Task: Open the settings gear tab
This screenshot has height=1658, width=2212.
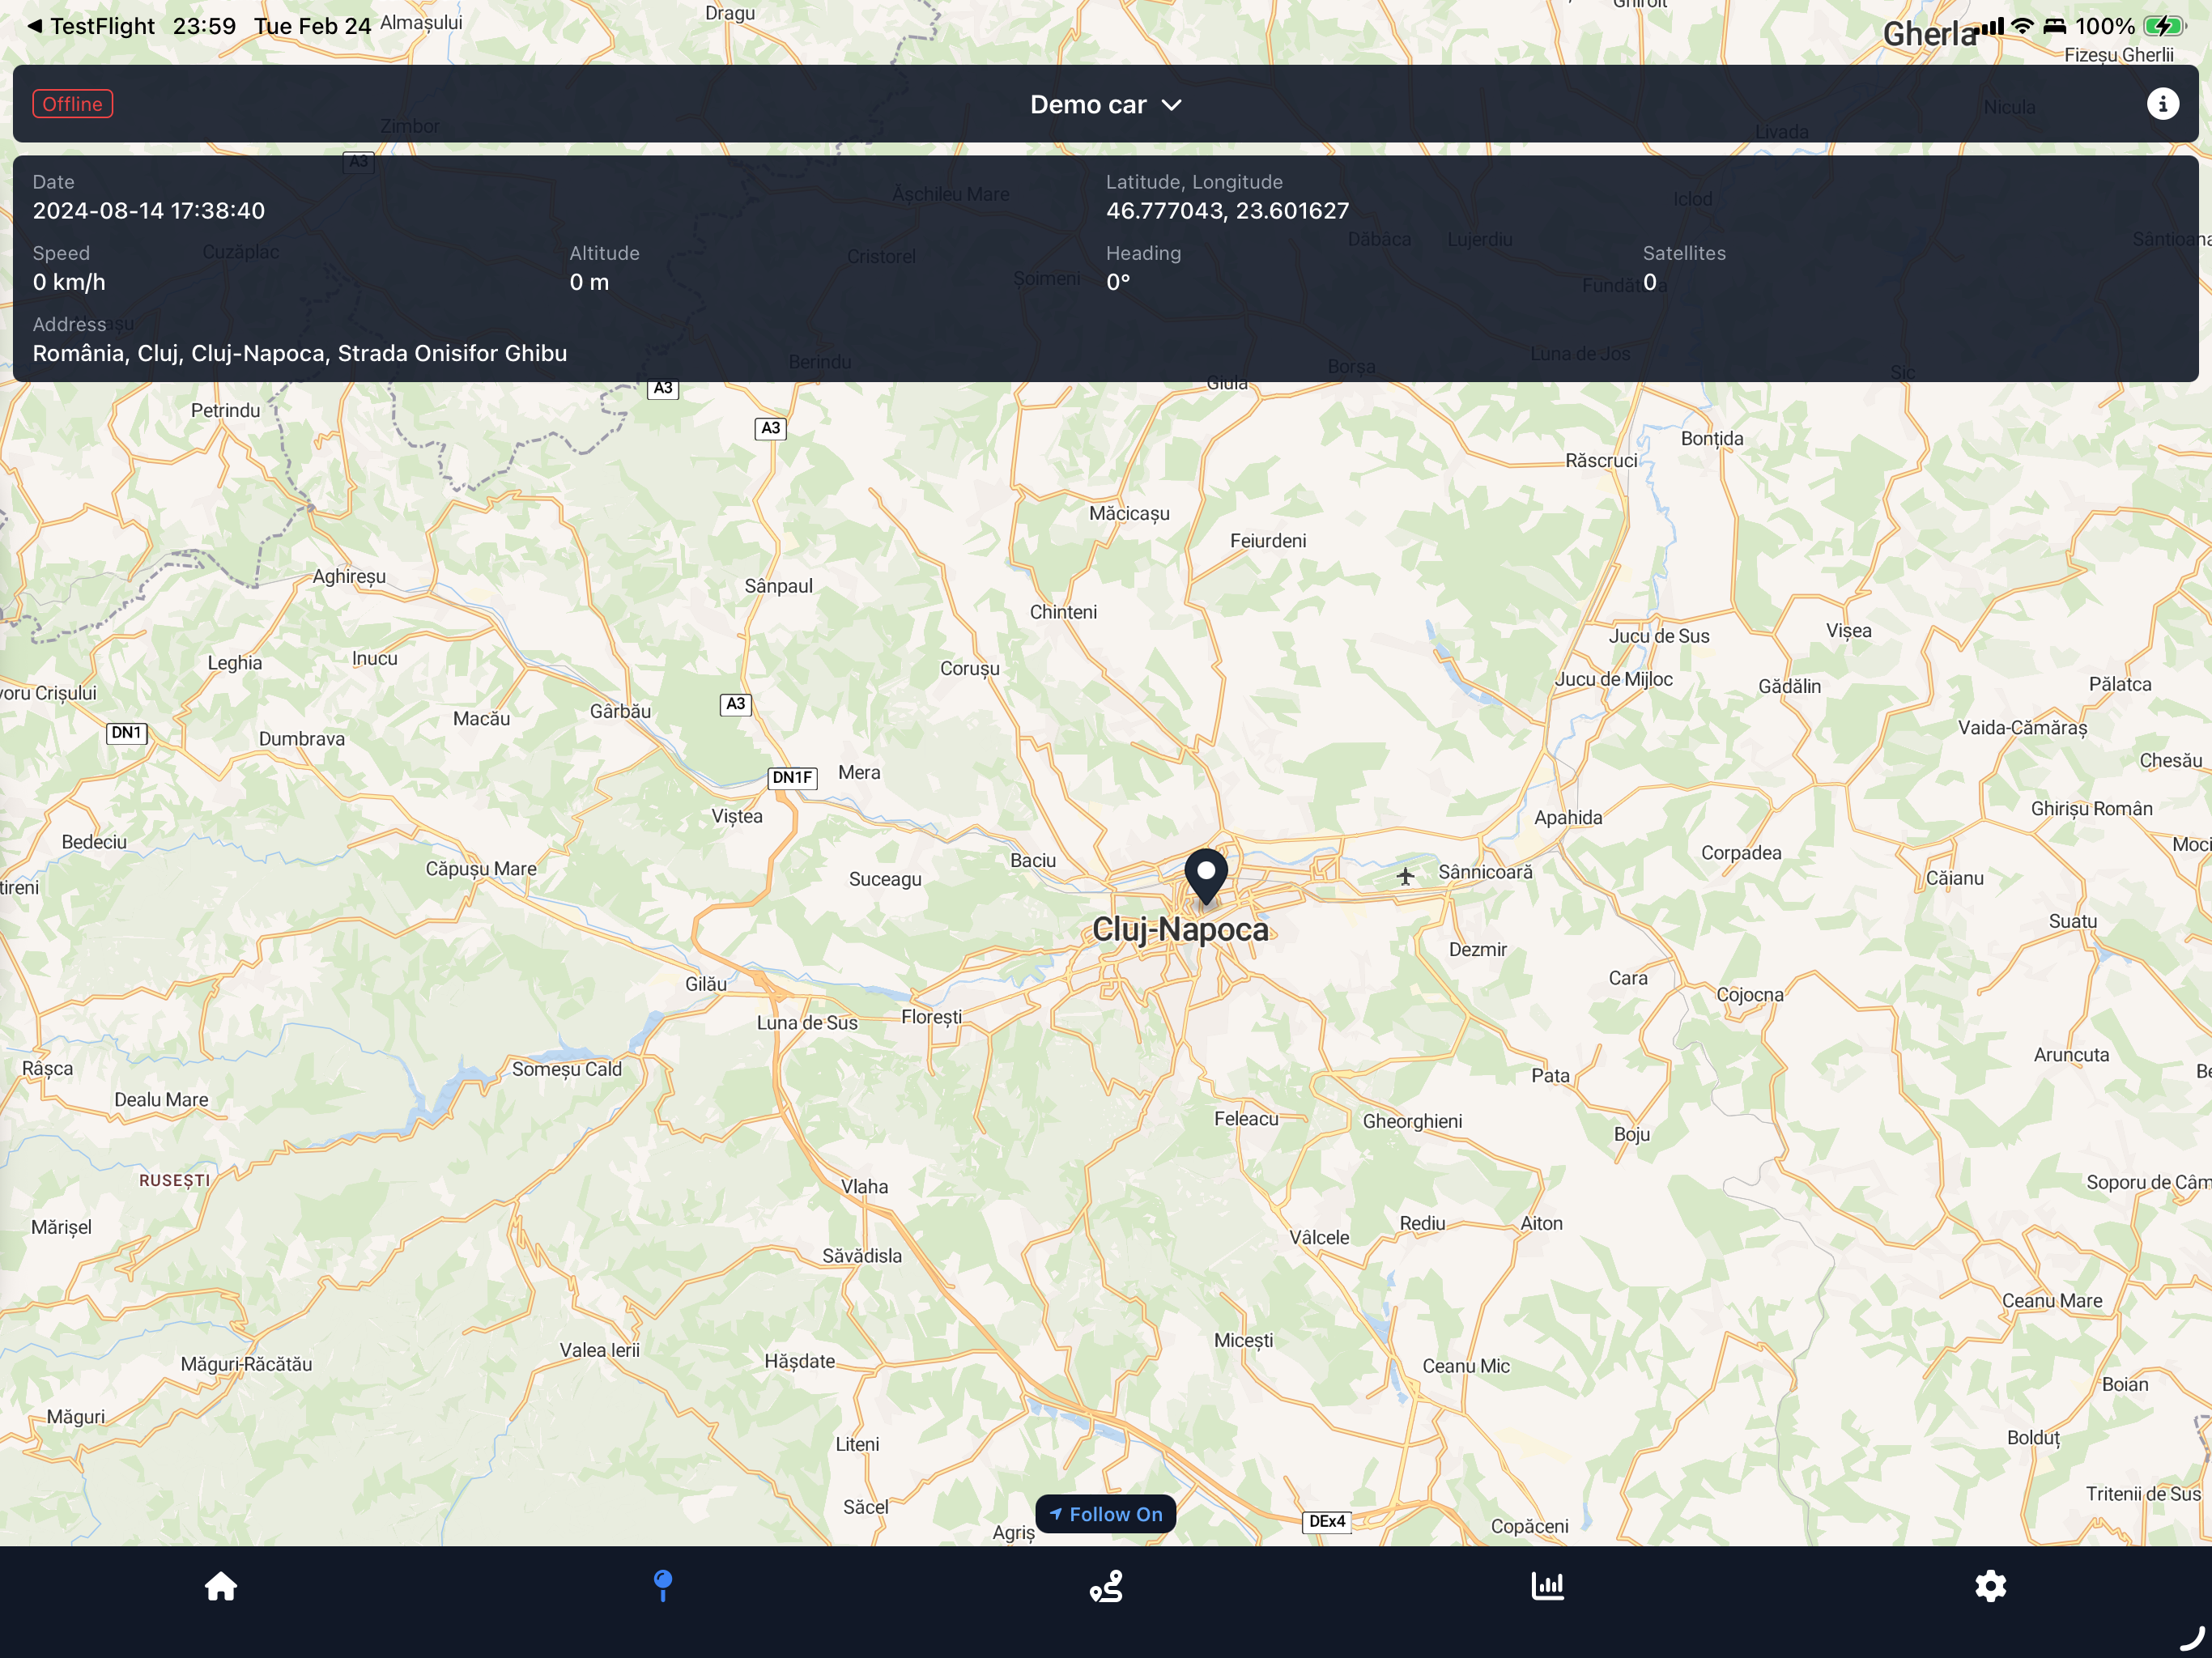Action: click(1990, 1586)
